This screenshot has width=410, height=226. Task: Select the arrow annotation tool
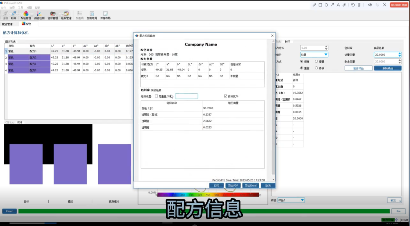click(332, 5)
